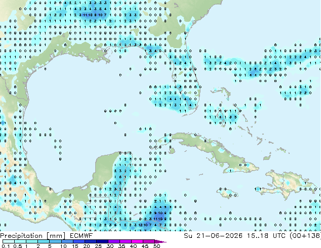Select the 35–40 mm legend color swatch
The width and height of the screenshot is (321, 248).
click(125, 241)
